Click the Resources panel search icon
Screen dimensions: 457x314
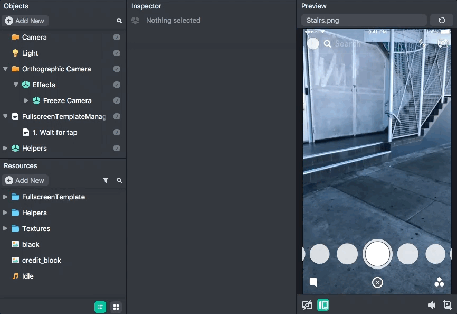pos(119,180)
